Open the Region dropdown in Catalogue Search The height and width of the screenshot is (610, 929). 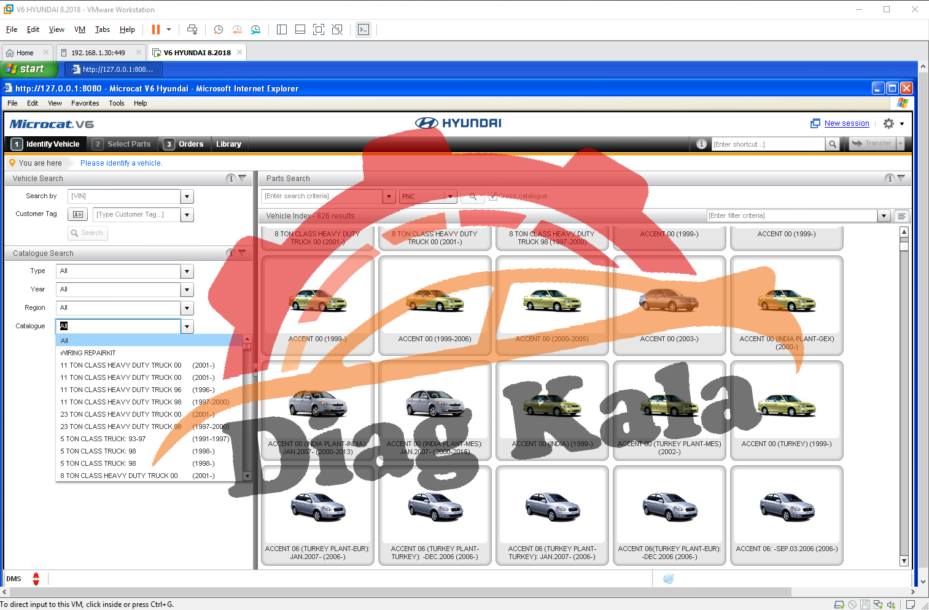tap(187, 308)
